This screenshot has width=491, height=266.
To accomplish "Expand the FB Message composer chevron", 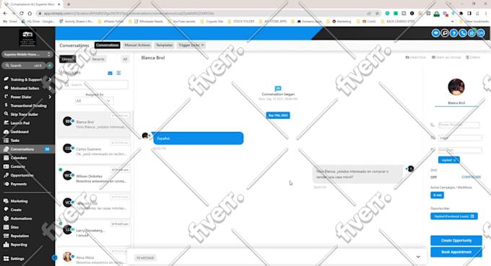I will (418, 257).
